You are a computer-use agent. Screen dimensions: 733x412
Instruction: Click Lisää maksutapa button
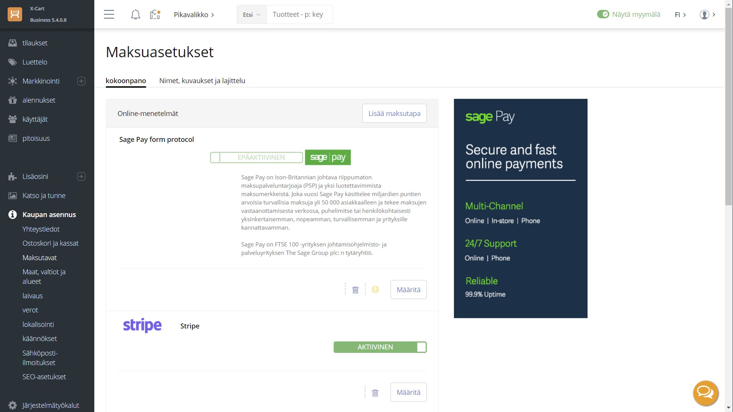click(x=394, y=113)
